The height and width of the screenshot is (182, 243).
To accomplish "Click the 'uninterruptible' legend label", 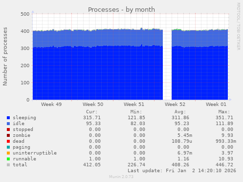I will pyautogui.click(x=35, y=153).
